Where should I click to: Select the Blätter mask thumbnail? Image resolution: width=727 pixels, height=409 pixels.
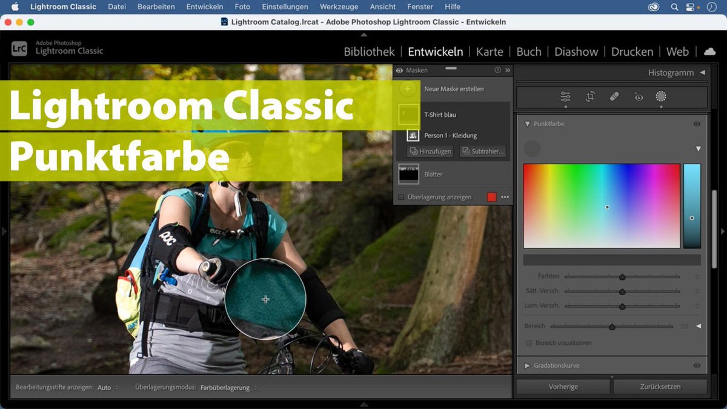pyautogui.click(x=408, y=174)
